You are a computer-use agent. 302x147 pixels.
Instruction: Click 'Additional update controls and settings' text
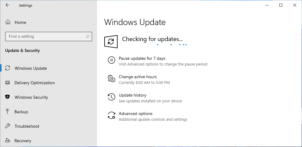click(153, 120)
